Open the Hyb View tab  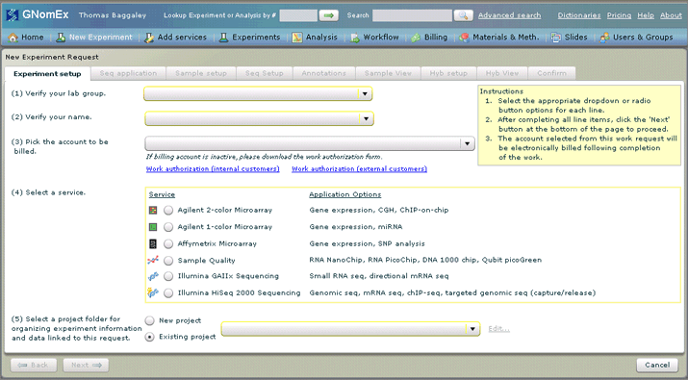pos(502,73)
